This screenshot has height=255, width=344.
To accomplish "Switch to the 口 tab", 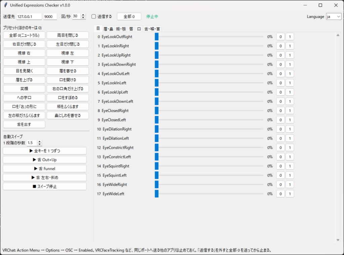I will (139, 29).
